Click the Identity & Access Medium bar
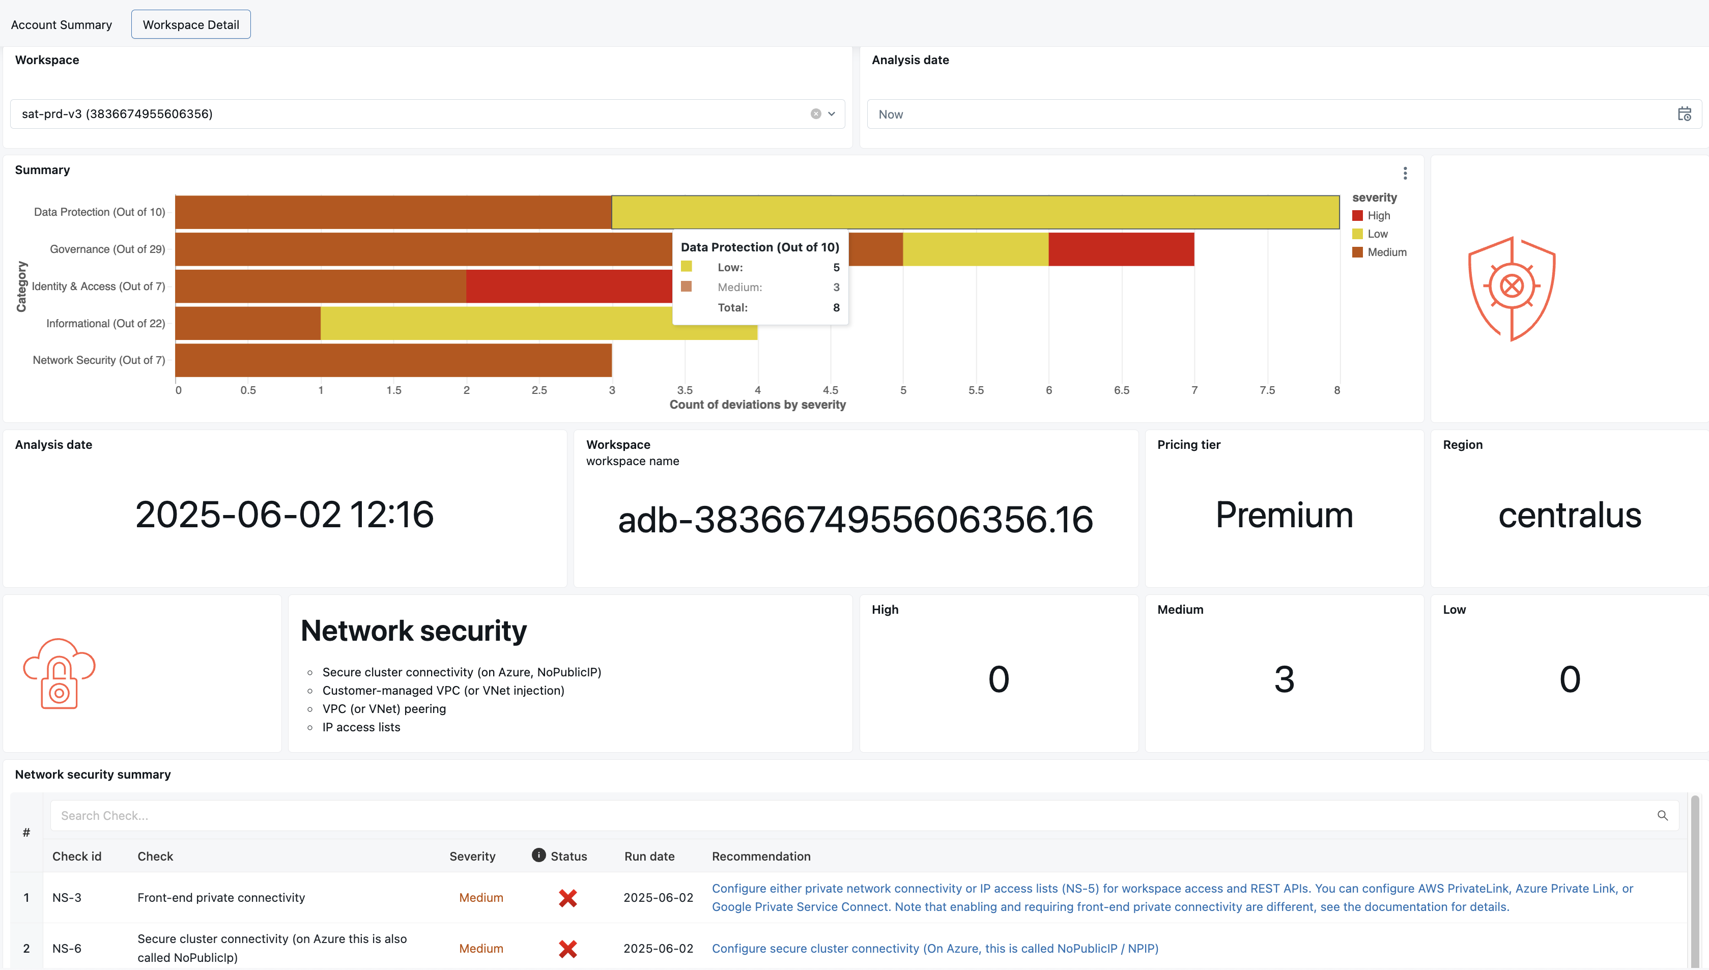 pos(321,287)
